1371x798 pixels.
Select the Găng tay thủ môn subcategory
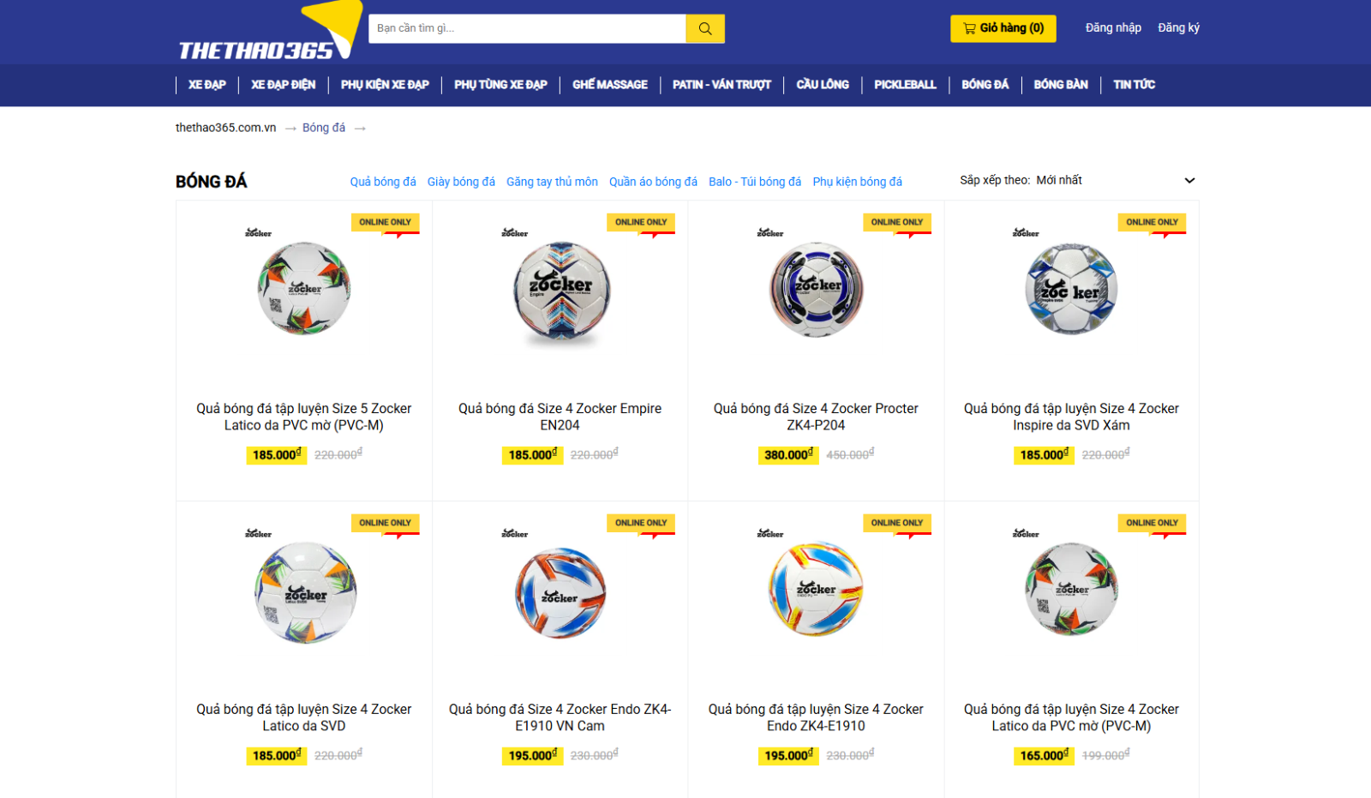click(x=552, y=182)
